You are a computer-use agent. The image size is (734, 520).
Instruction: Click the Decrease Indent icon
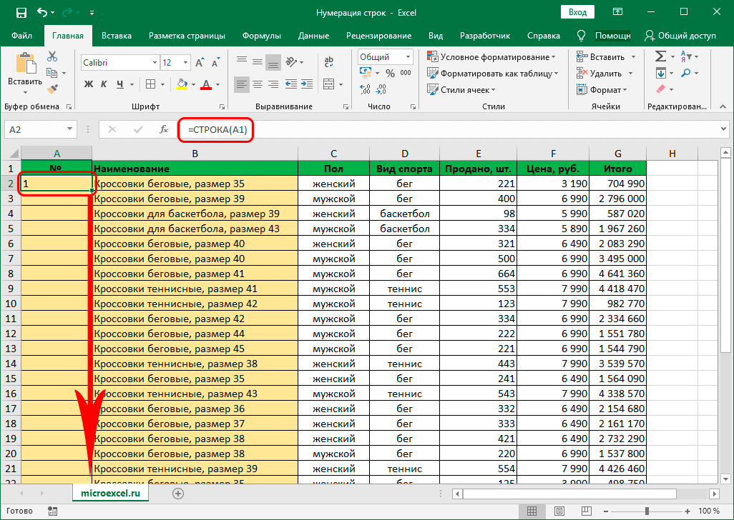point(291,84)
